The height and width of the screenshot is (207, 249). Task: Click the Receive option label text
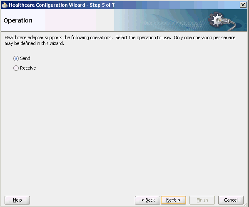(28, 68)
